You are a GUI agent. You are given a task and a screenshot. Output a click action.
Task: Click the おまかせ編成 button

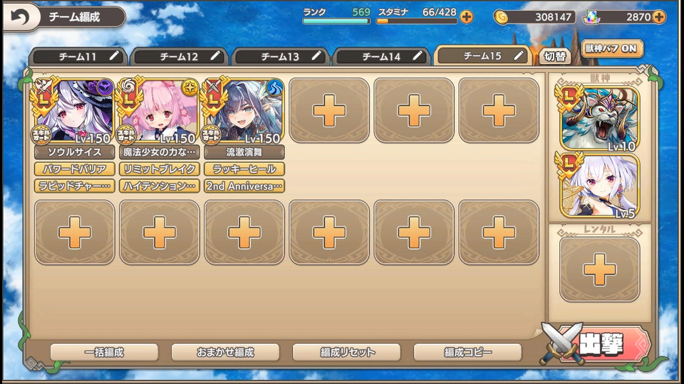click(225, 352)
